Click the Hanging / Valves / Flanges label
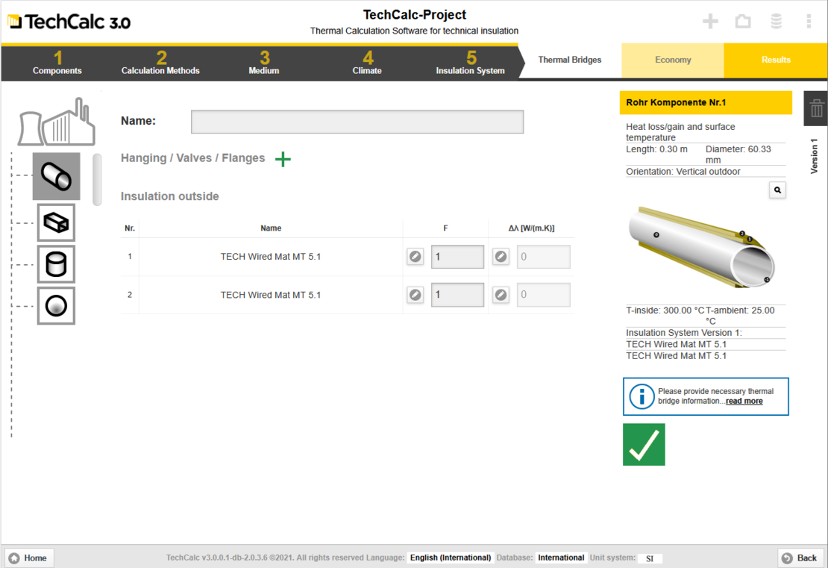The width and height of the screenshot is (828, 568). point(192,158)
